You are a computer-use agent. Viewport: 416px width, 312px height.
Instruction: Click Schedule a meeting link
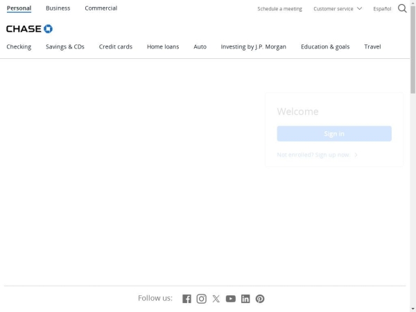click(279, 9)
